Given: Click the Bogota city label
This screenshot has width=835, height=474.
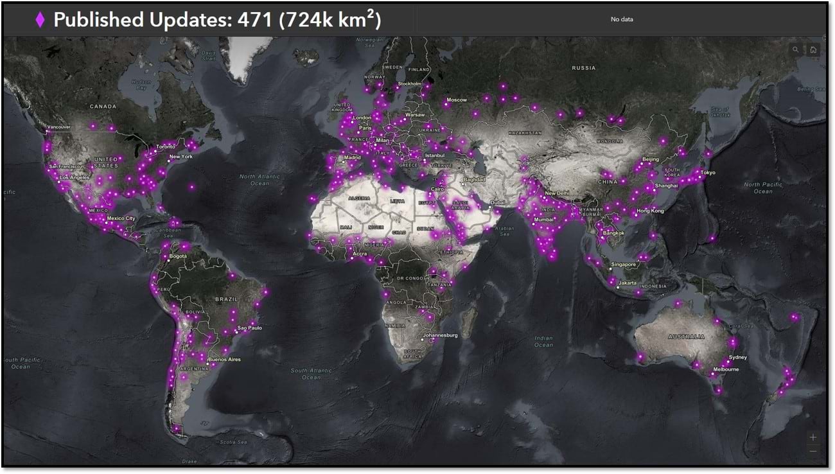Looking at the screenshot, I should (x=177, y=256).
